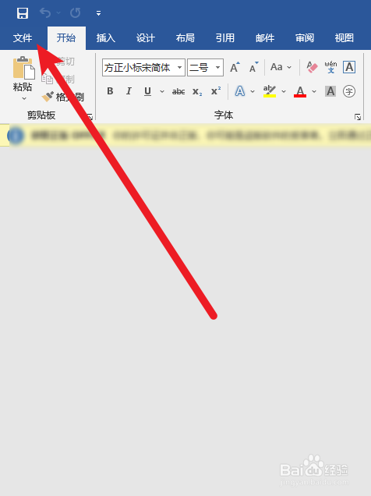Image resolution: width=371 pixels, height=496 pixels.
Task: Expand the highlight color palette arrow
Action: point(284,92)
